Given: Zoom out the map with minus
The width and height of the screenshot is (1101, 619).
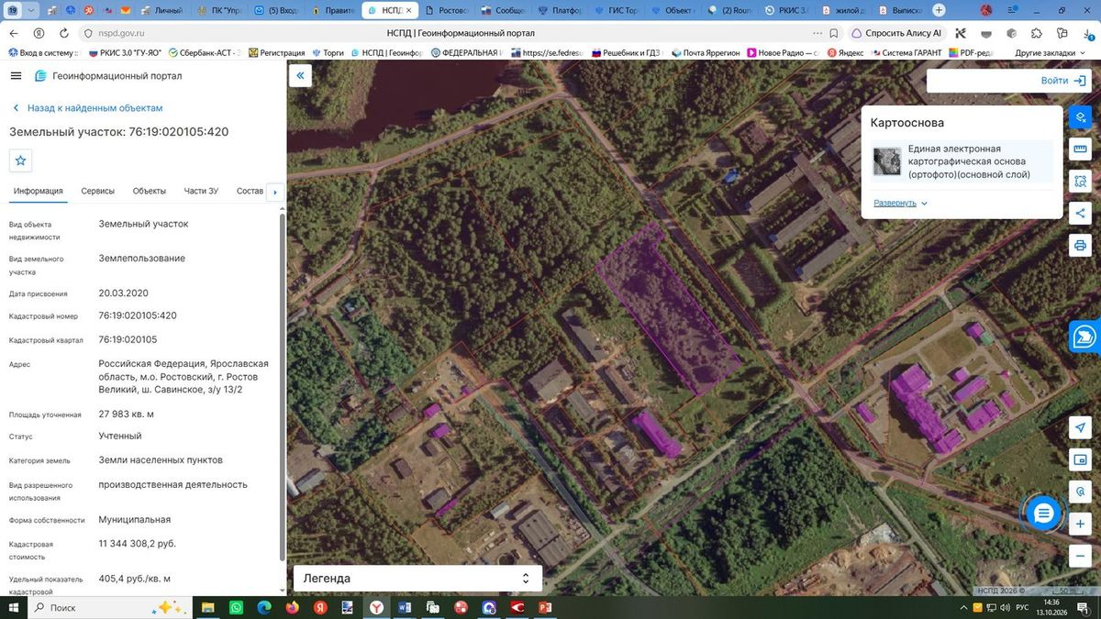Looking at the screenshot, I should click(1081, 556).
